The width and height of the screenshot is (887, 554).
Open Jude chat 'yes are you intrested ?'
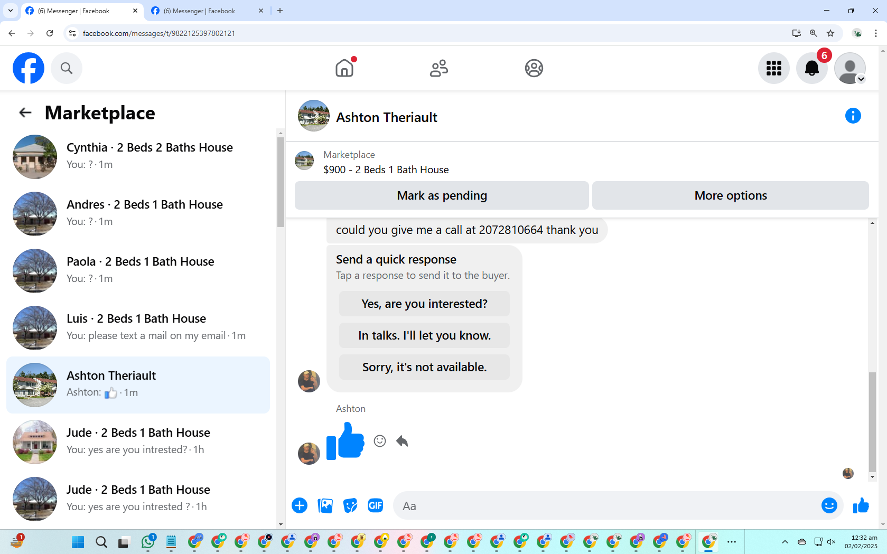138,499
